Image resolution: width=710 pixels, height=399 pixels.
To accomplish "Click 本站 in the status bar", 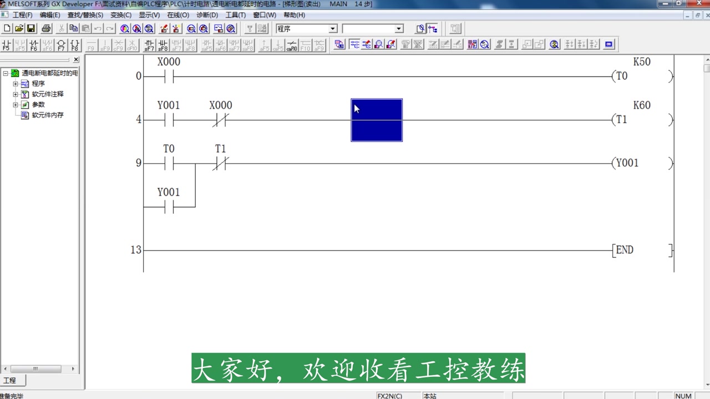I will (430, 396).
